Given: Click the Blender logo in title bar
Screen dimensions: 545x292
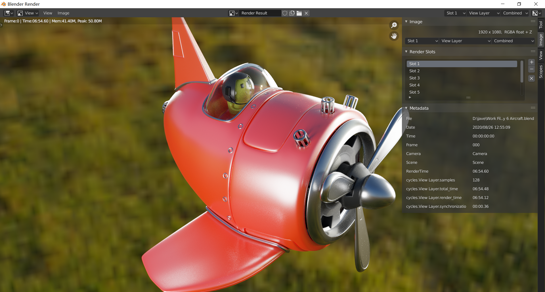Looking at the screenshot, I should [3, 4].
